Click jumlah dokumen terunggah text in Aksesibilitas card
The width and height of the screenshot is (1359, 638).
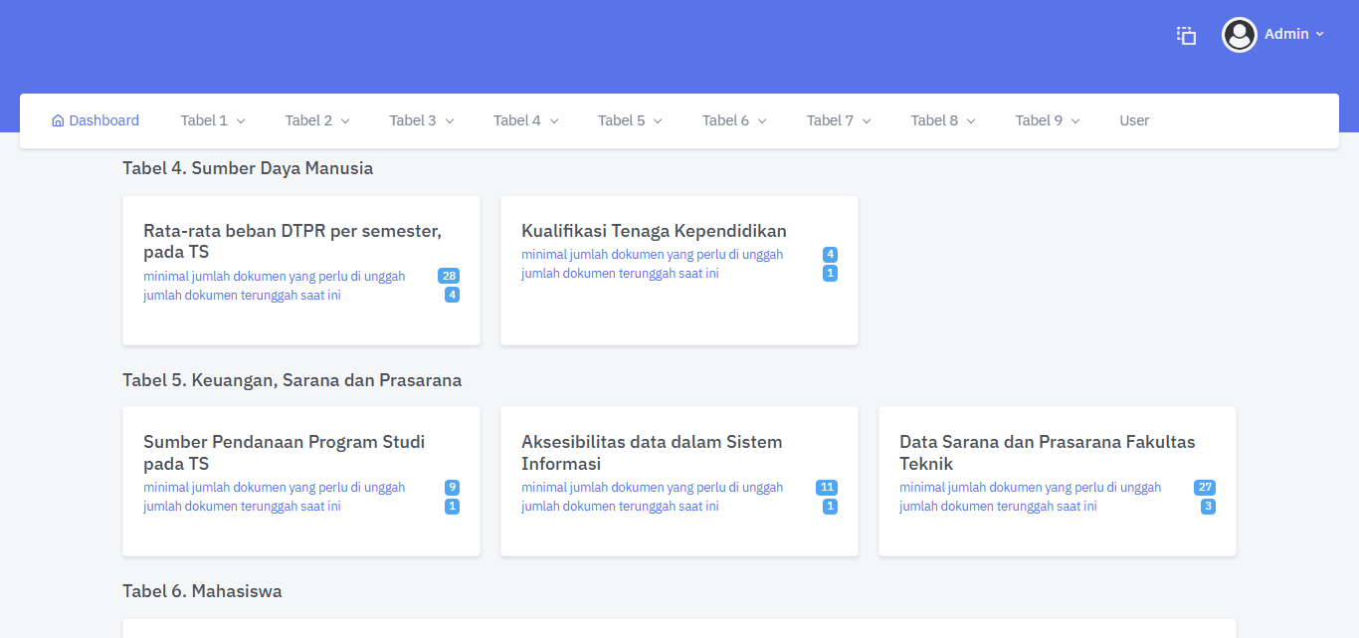click(620, 507)
